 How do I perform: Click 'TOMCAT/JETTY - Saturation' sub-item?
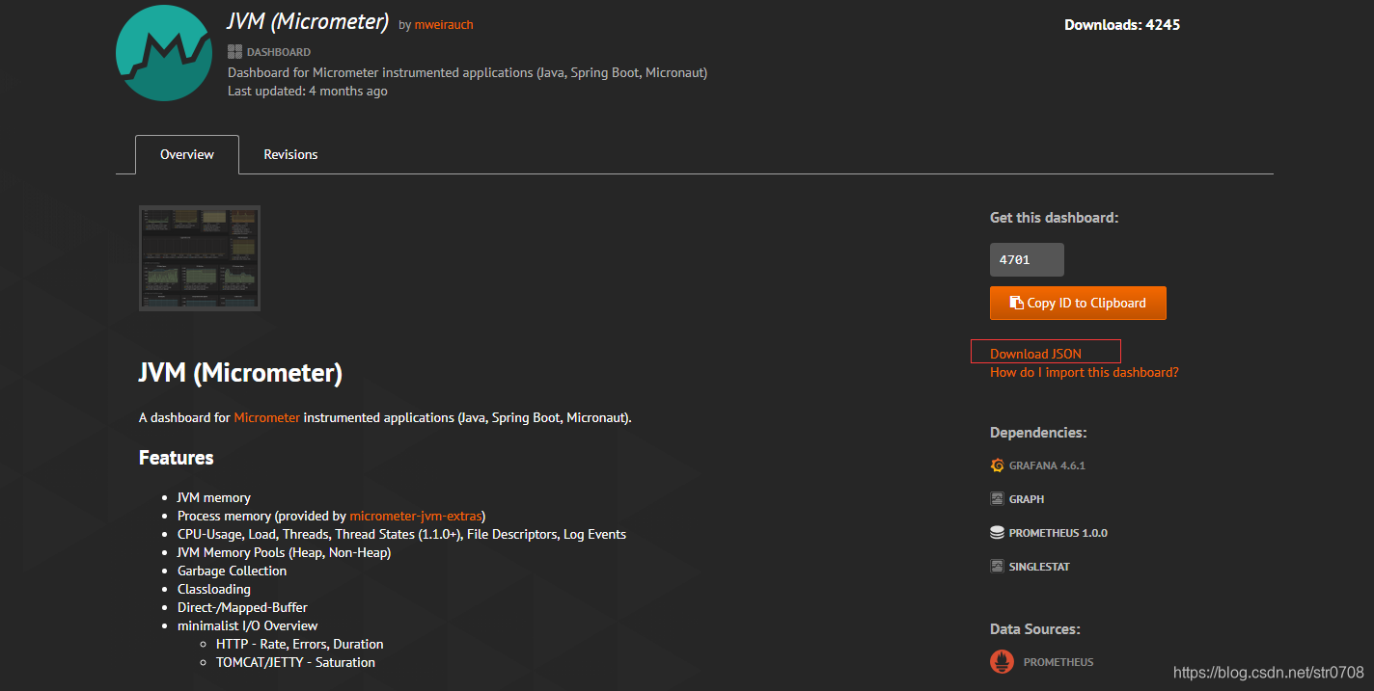tap(295, 662)
